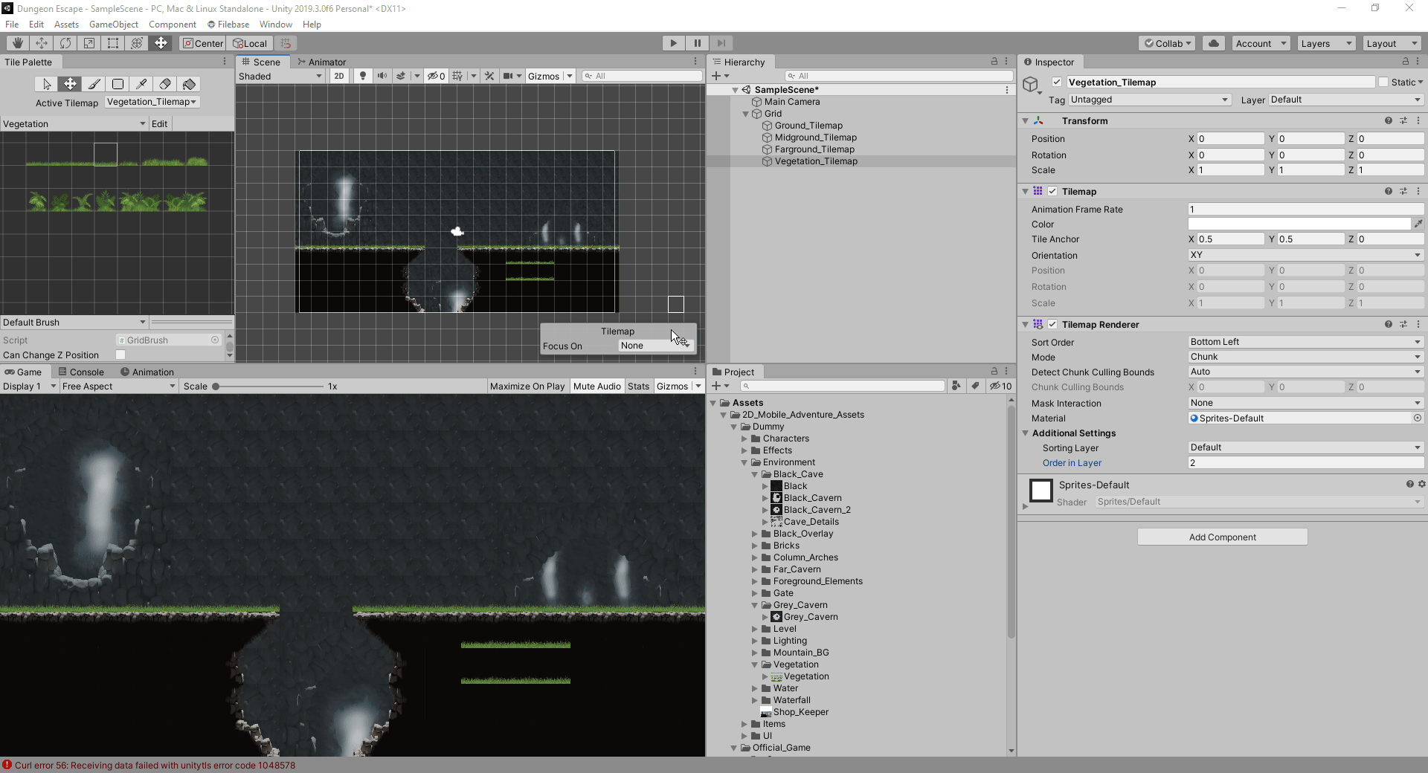The height and width of the screenshot is (773, 1428).
Task: Select the Tile Palette move selection tool
Action: pos(70,84)
